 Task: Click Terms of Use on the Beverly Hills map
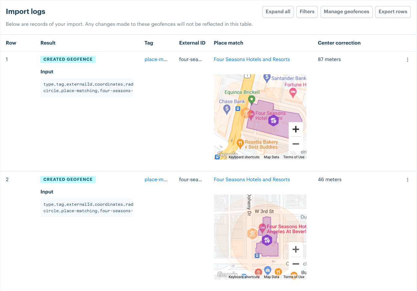294,277
